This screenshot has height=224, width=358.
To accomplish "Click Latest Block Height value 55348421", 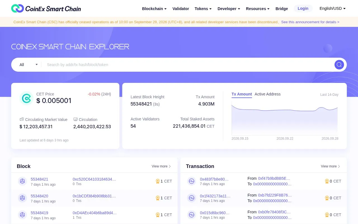I will 141,104.
